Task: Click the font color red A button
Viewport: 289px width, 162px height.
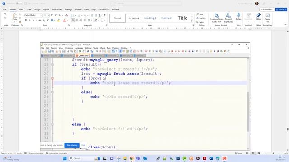Action: 65,20
